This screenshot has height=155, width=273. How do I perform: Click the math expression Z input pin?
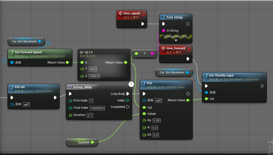pyautogui.click(x=82, y=76)
